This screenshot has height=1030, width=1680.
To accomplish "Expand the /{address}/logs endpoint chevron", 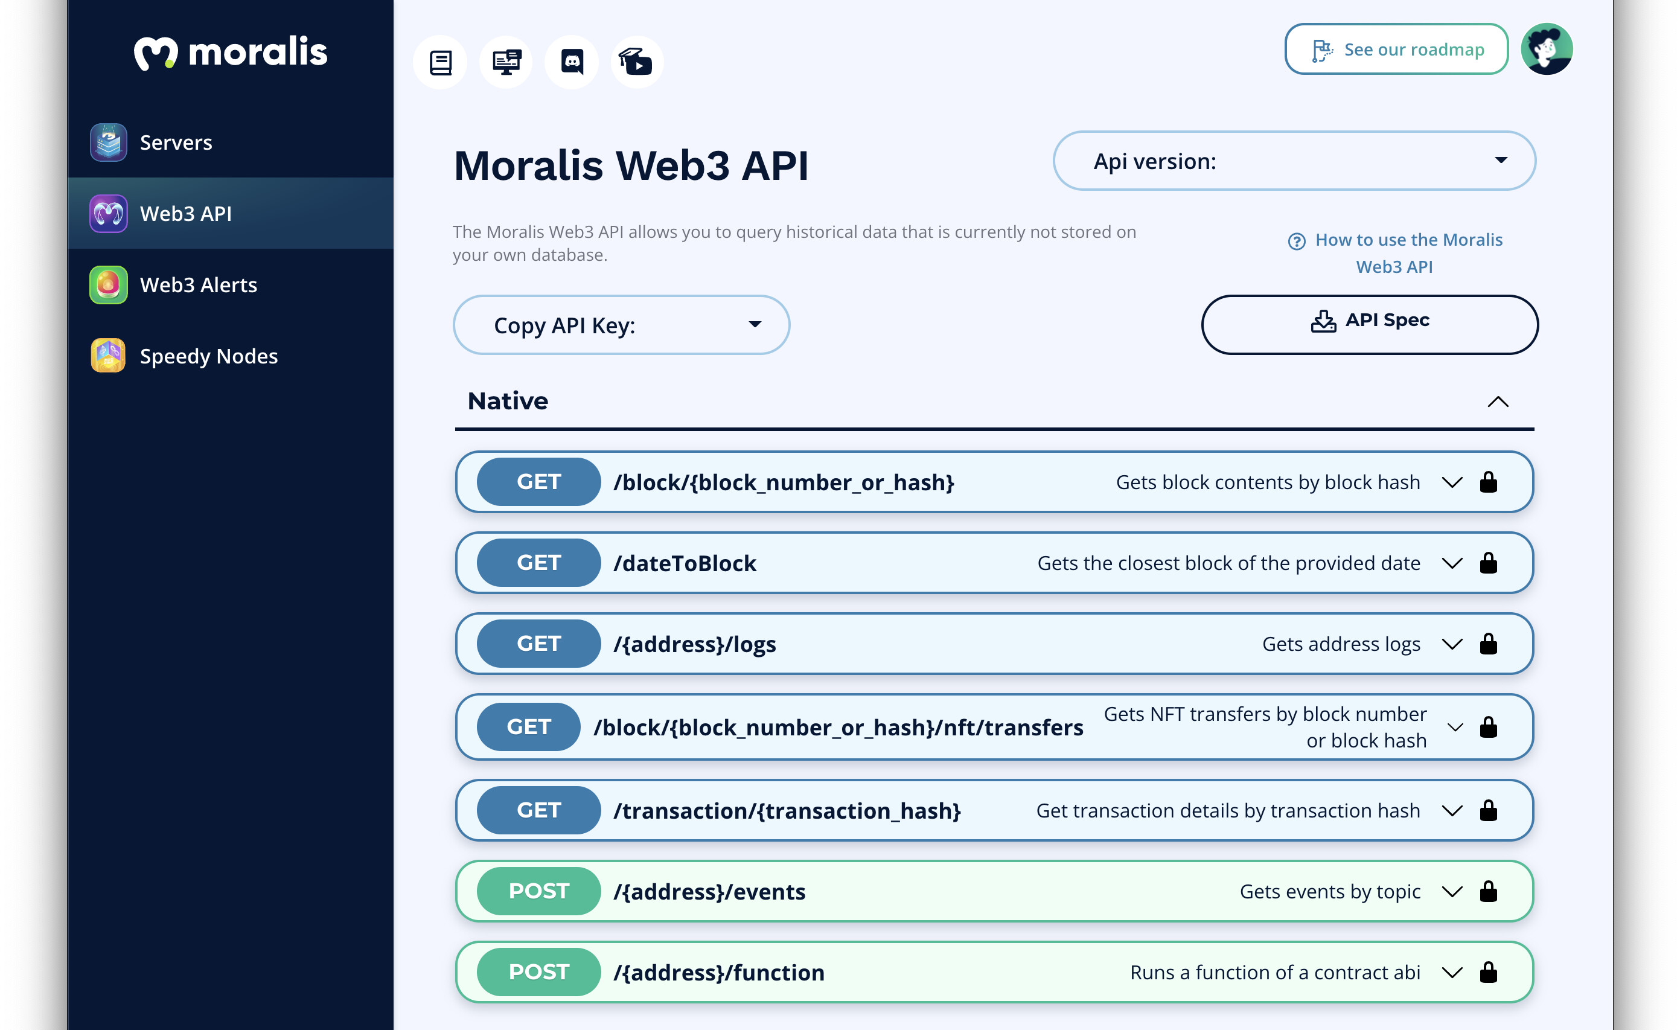I will pos(1452,644).
